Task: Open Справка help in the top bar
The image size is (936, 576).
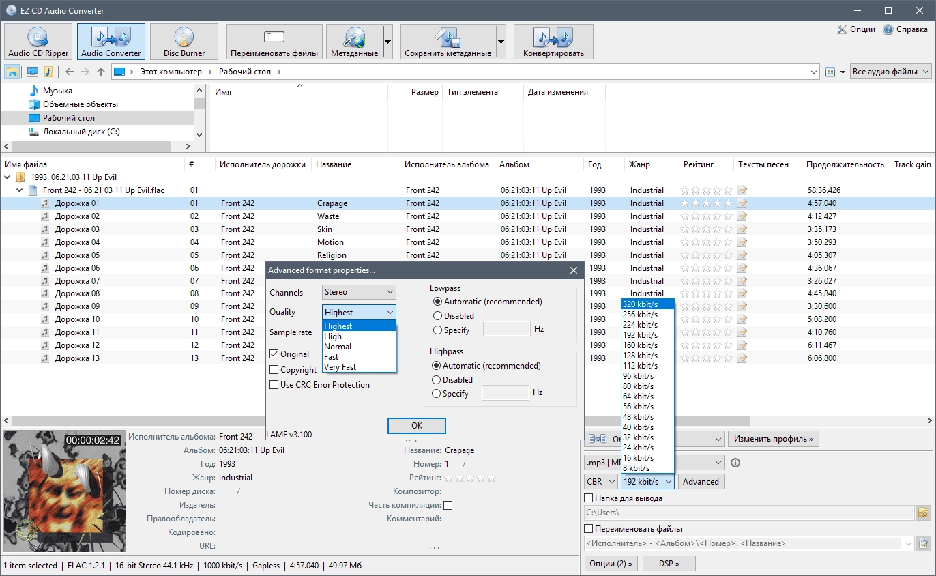Action: [x=905, y=29]
